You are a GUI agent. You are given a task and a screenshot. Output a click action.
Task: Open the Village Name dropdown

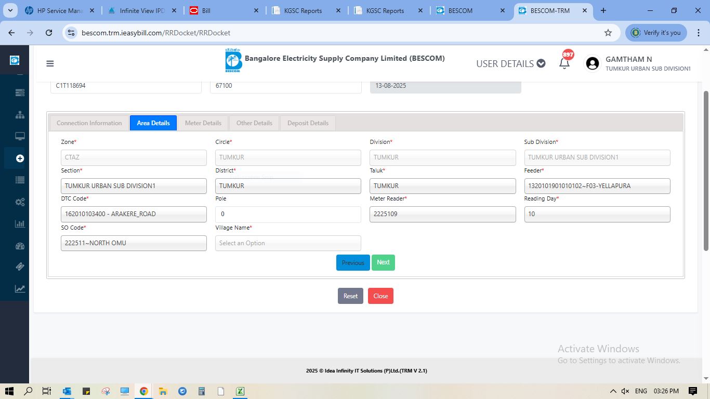coord(288,243)
